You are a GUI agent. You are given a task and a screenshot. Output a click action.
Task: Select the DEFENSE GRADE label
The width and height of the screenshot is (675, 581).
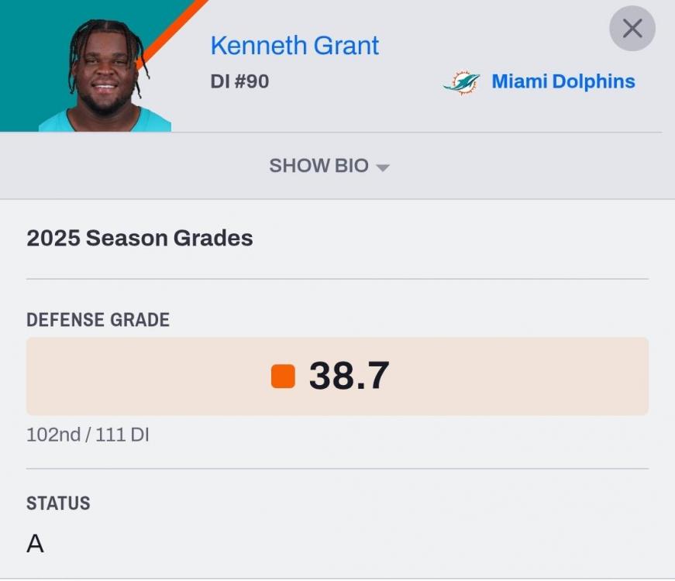tap(98, 320)
